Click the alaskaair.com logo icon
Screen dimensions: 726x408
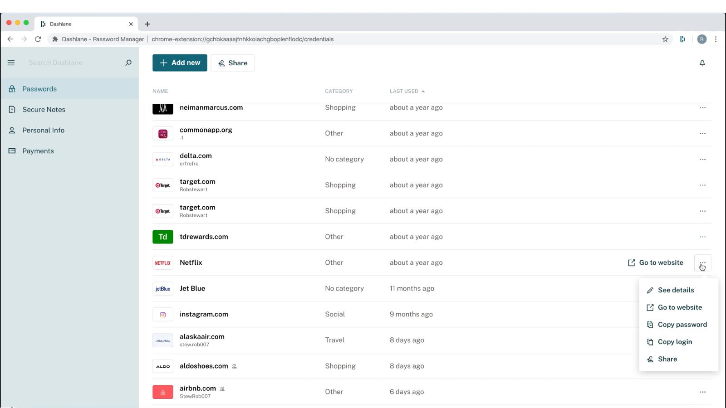163,340
